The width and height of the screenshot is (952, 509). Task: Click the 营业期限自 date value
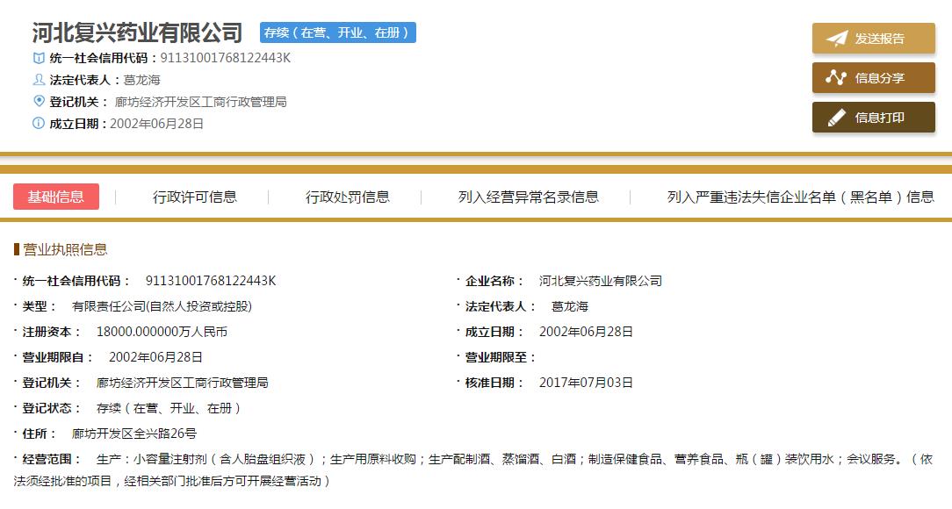tap(155, 357)
